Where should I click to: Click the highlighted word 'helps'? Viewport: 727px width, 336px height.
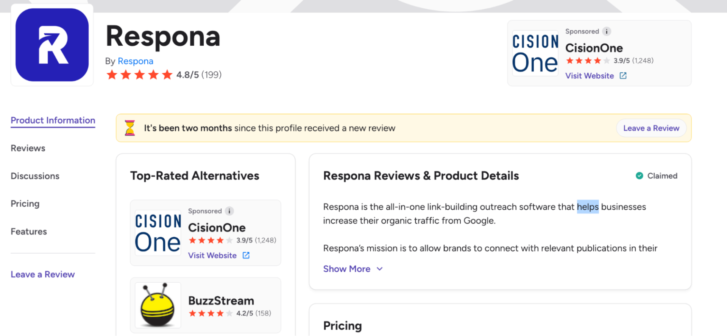click(588, 207)
